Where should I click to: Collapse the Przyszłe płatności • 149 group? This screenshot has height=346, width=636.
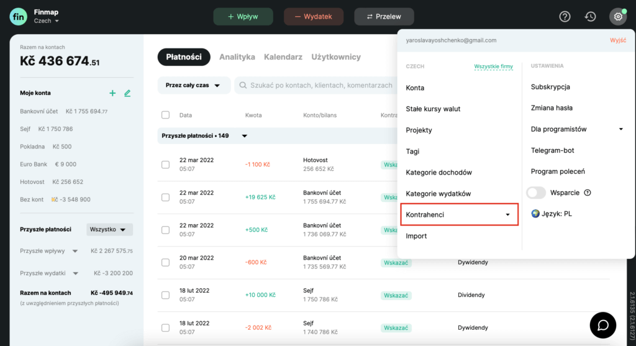(x=245, y=136)
